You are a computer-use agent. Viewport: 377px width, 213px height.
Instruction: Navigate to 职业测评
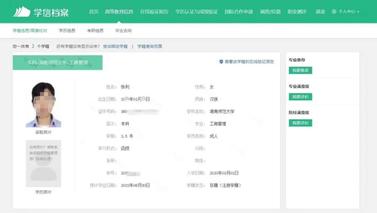pyautogui.click(x=297, y=12)
